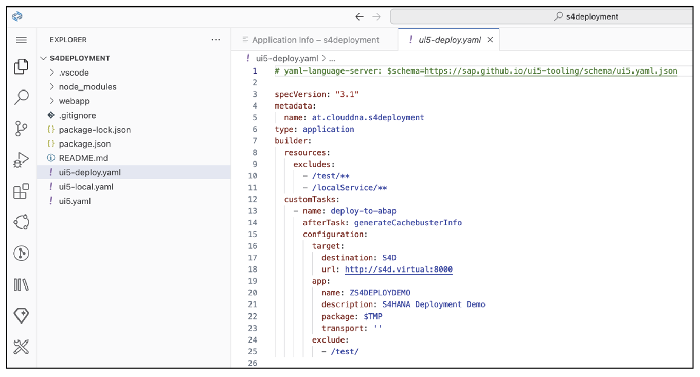Click the S4HANA Deployment Demo description
The width and height of the screenshot is (700, 377).
click(x=434, y=304)
